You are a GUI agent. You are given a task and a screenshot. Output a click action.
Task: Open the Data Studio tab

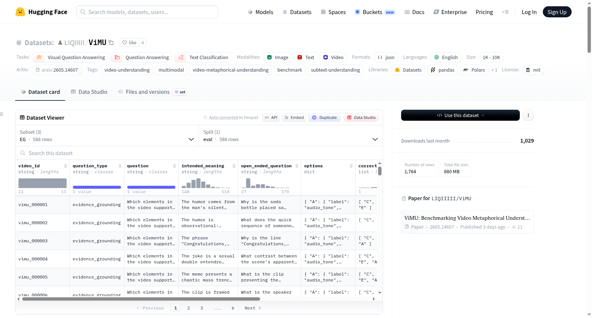pyautogui.click(x=89, y=92)
